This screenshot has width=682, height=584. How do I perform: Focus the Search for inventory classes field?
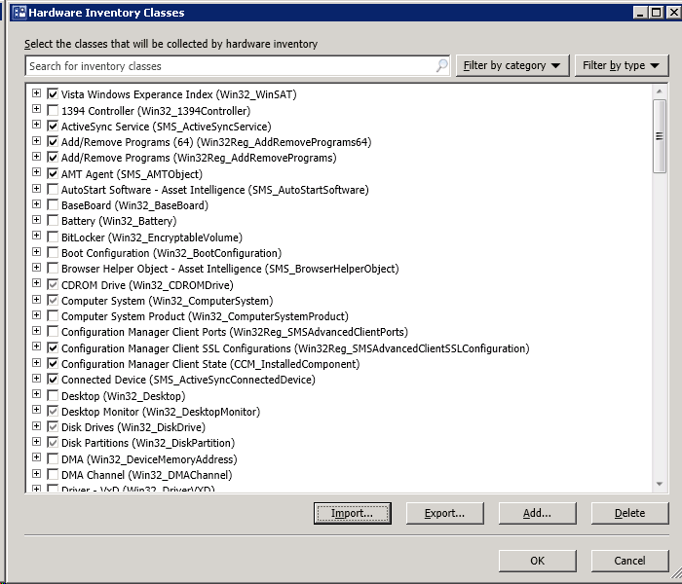tap(238, 66)
